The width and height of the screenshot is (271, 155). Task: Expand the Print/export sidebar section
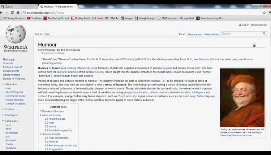[x=11, y=115]
